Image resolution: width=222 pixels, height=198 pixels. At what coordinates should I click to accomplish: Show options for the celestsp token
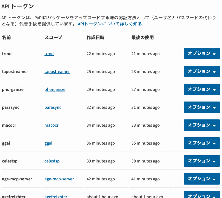tap(202, 161)
